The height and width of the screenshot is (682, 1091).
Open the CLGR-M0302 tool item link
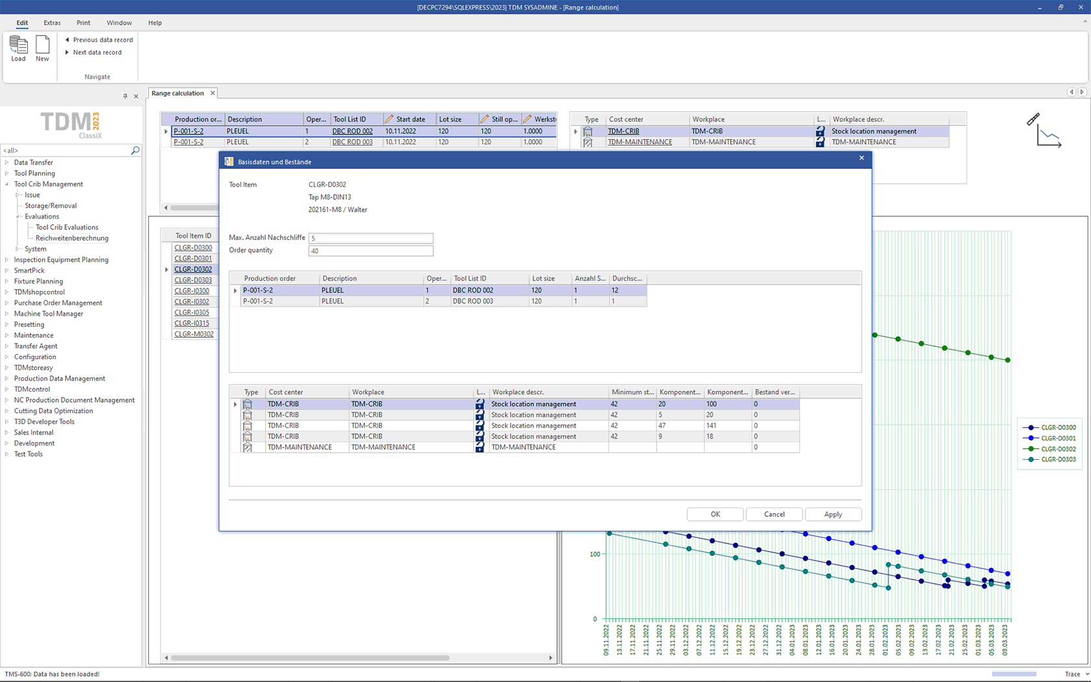194,335
